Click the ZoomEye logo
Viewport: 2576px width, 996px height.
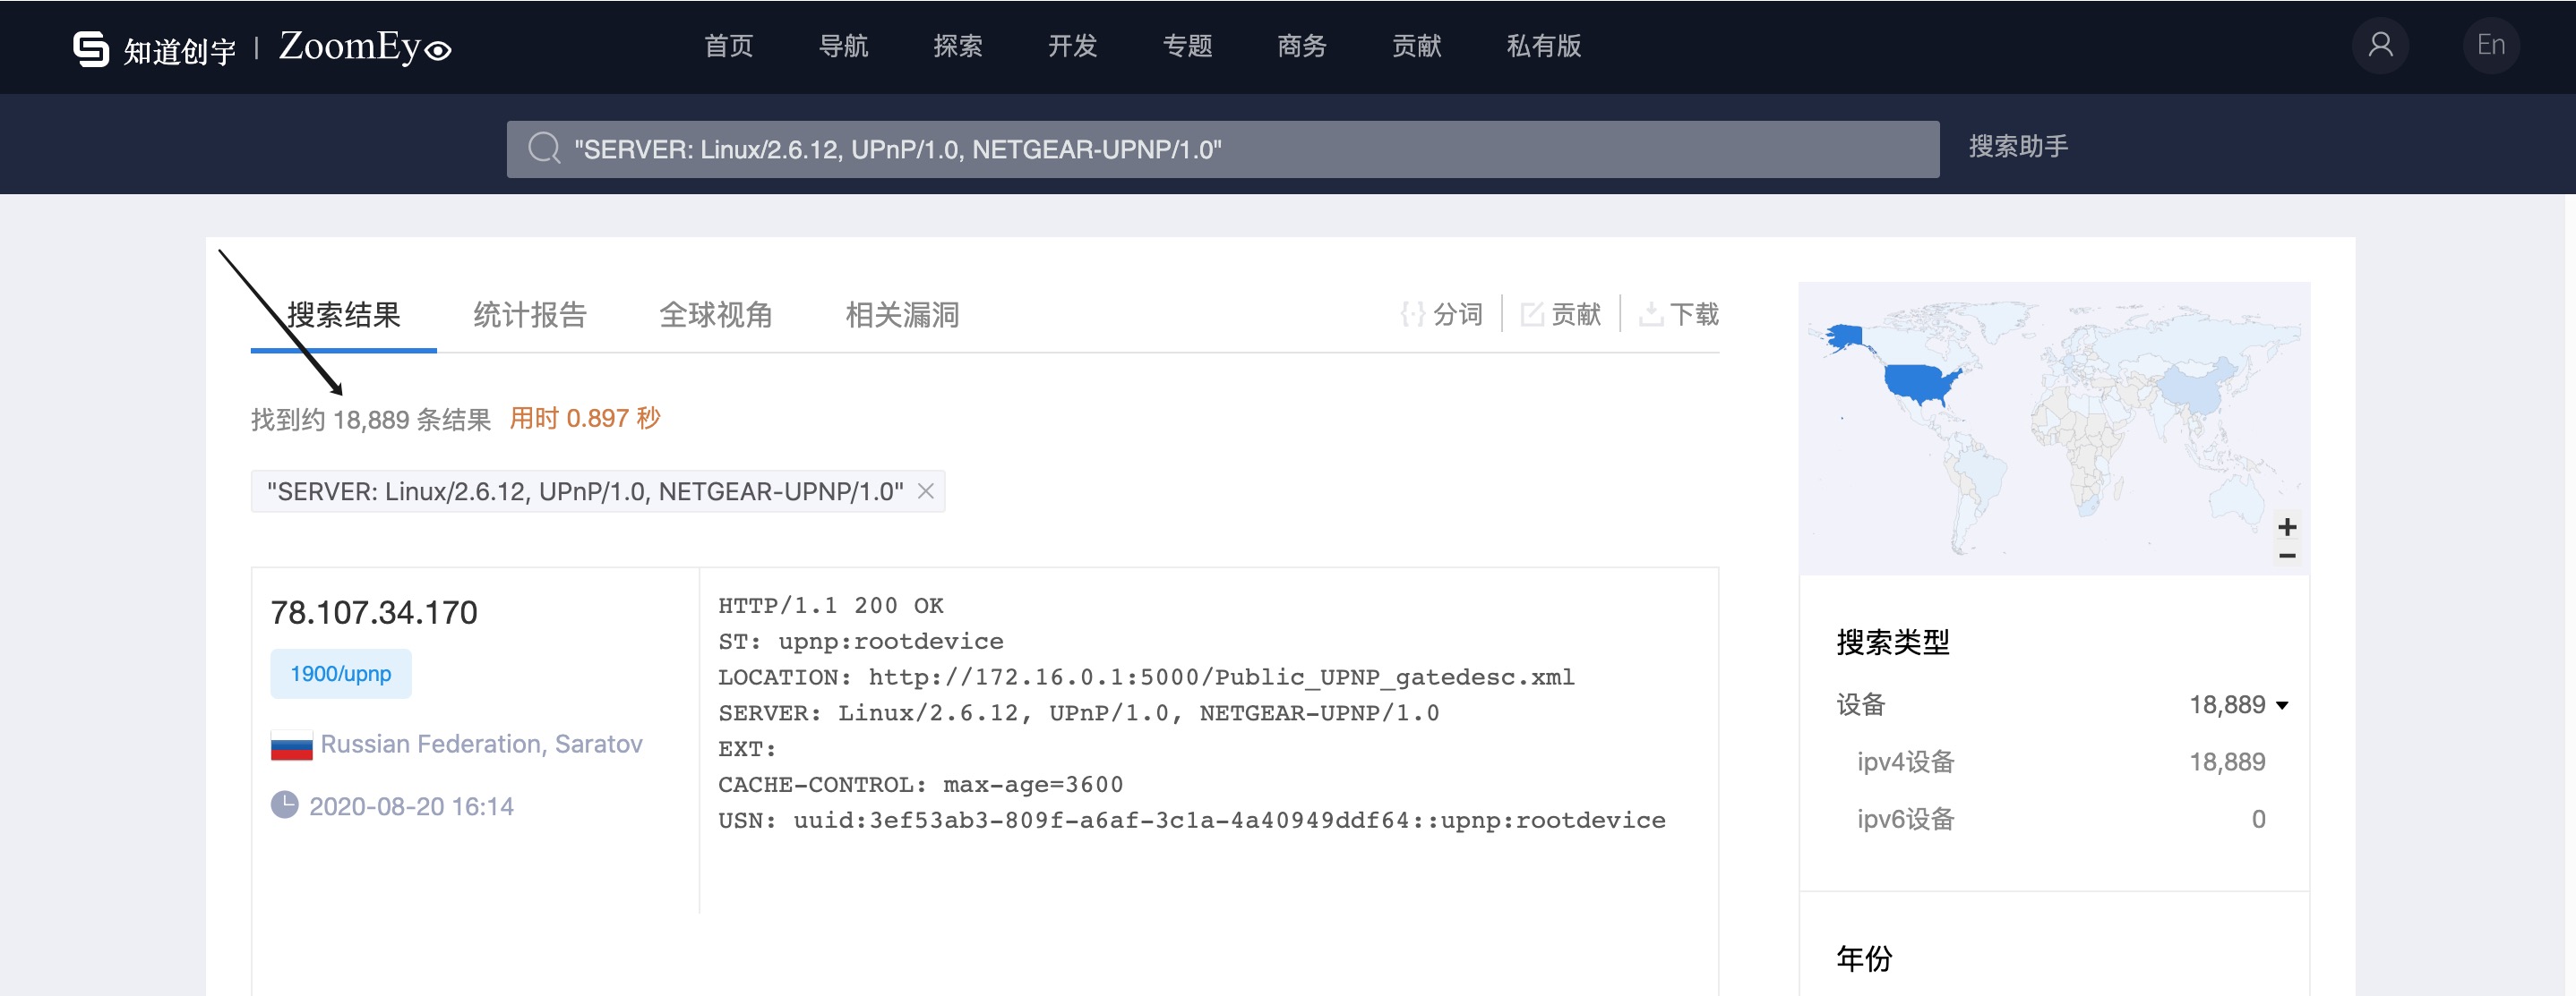click(364, 47)
